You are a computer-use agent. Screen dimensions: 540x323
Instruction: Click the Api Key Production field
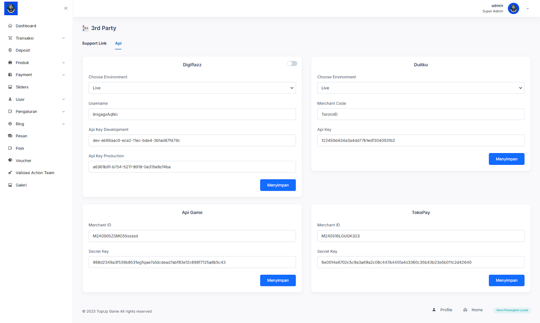[x=192, y=167]
